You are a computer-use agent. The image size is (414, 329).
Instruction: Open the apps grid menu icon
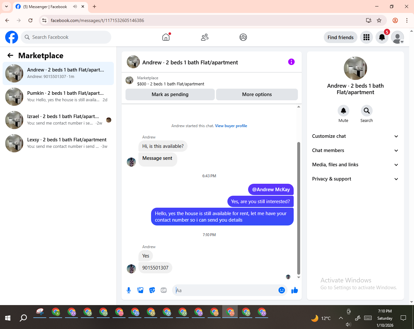(x=366, y=37)
